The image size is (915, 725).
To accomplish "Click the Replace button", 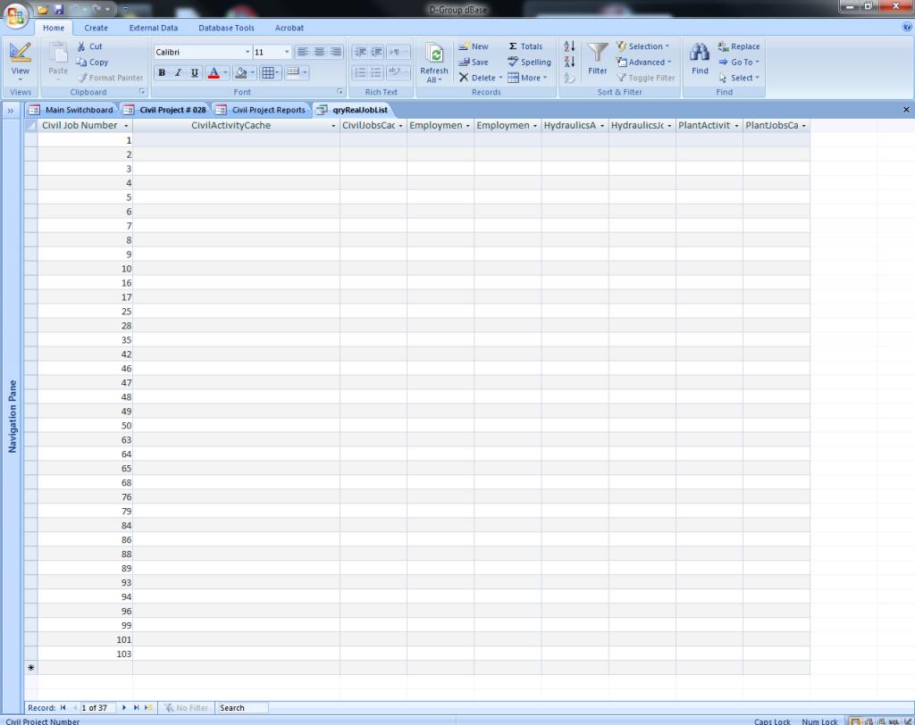I will [739, 46].
